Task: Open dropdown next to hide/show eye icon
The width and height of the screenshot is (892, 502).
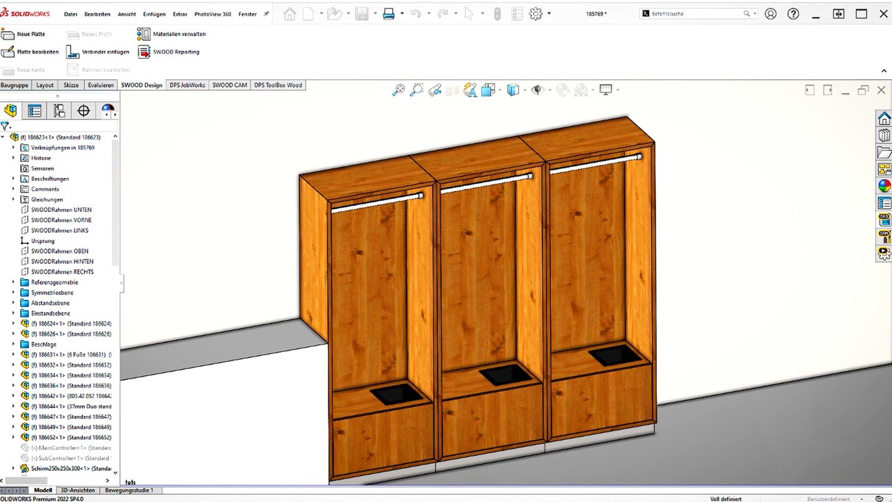Action: pos(550,90)
